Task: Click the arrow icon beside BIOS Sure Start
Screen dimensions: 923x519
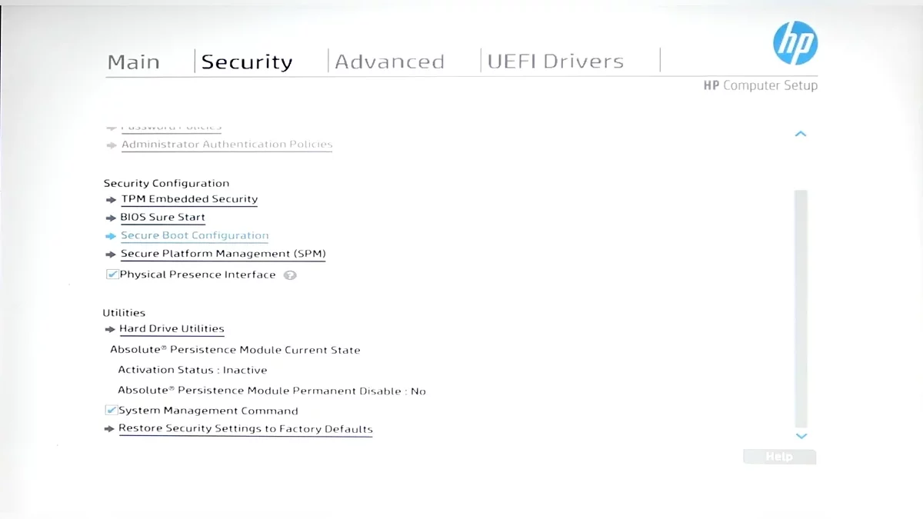Action: click(111, 218)
